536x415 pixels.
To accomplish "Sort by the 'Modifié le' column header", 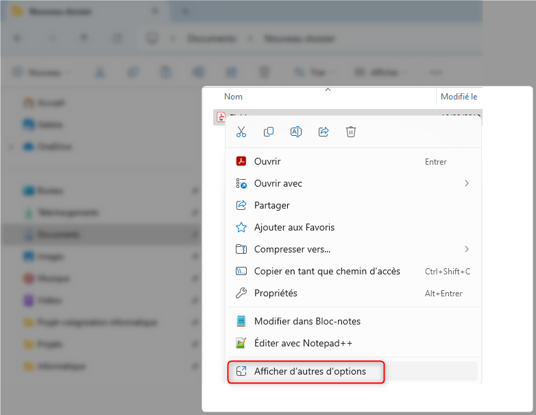I will 459,97.
